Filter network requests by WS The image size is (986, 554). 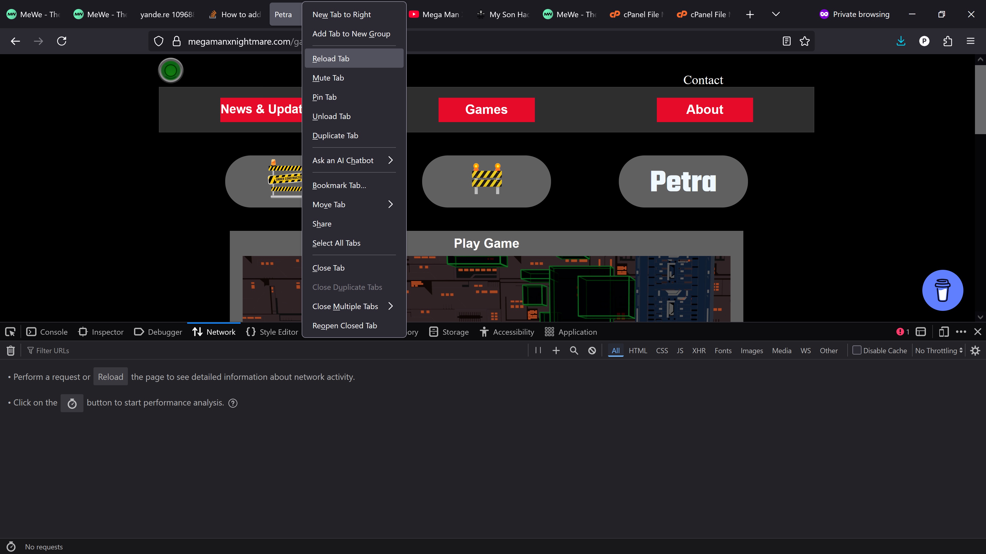[x=805, y=351]
